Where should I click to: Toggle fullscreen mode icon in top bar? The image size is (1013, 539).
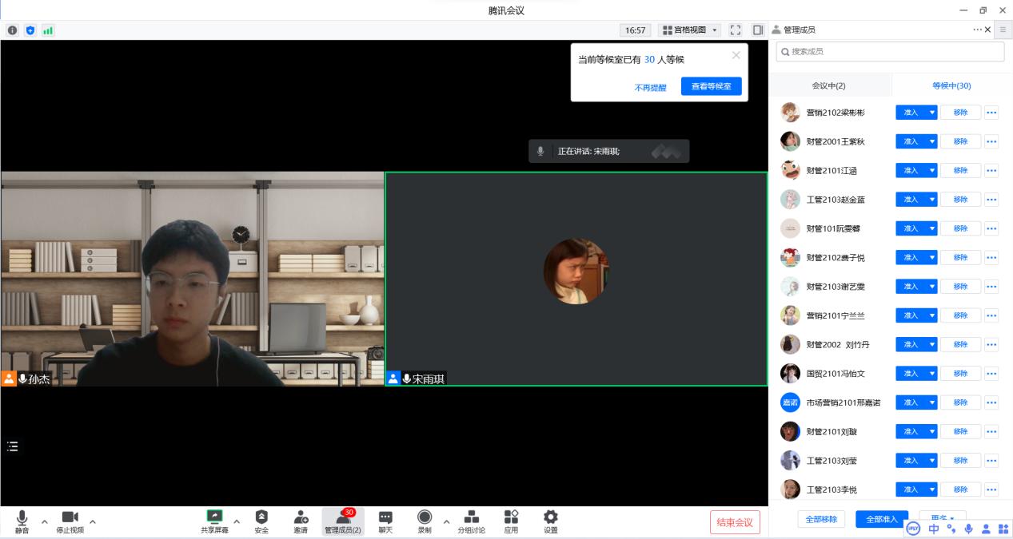[x=736, y=30]
